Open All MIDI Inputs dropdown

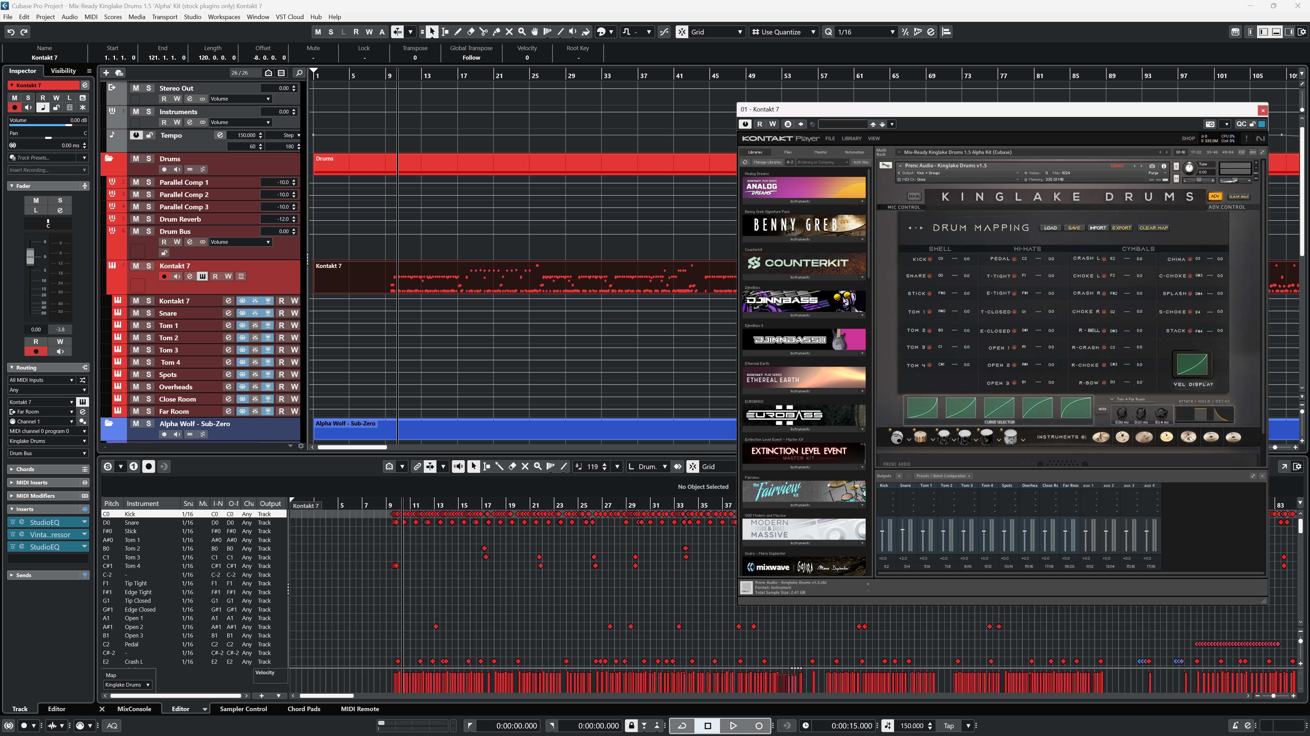click(x=42, y=380)
